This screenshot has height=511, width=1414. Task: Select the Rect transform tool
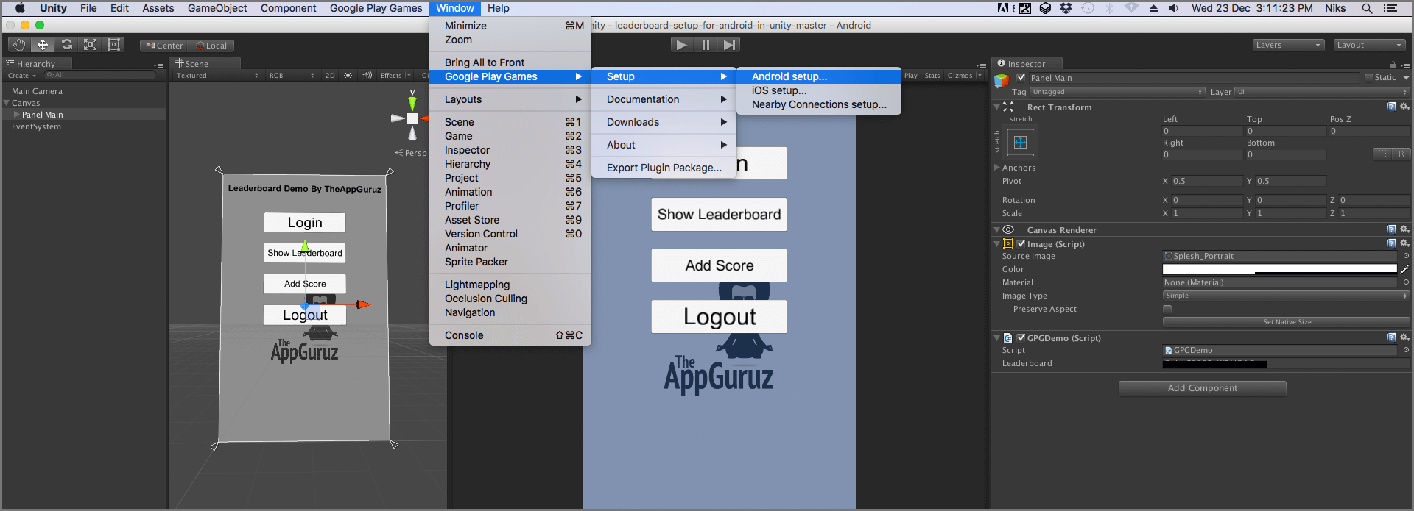[114, 45]
